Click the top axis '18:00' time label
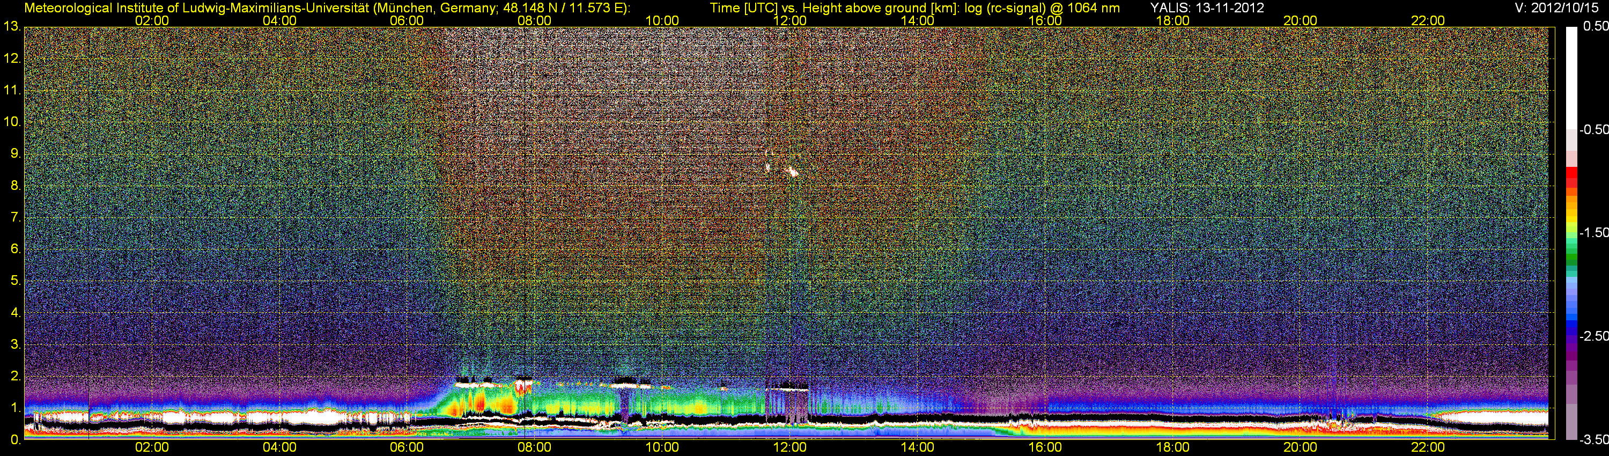Image resolution: width=1609 pixels, height=456 pixels. [1172, 20]
